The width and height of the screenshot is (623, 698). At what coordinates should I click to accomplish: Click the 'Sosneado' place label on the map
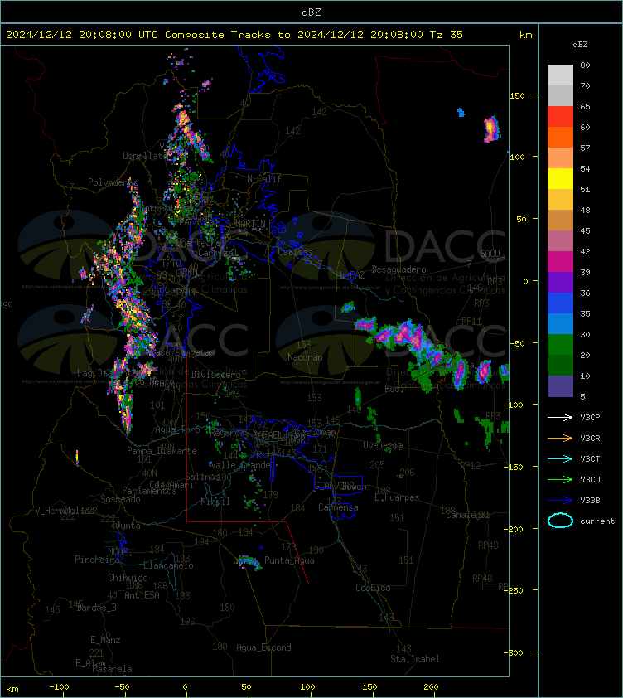pyautogui.click(x=121, y=499)
